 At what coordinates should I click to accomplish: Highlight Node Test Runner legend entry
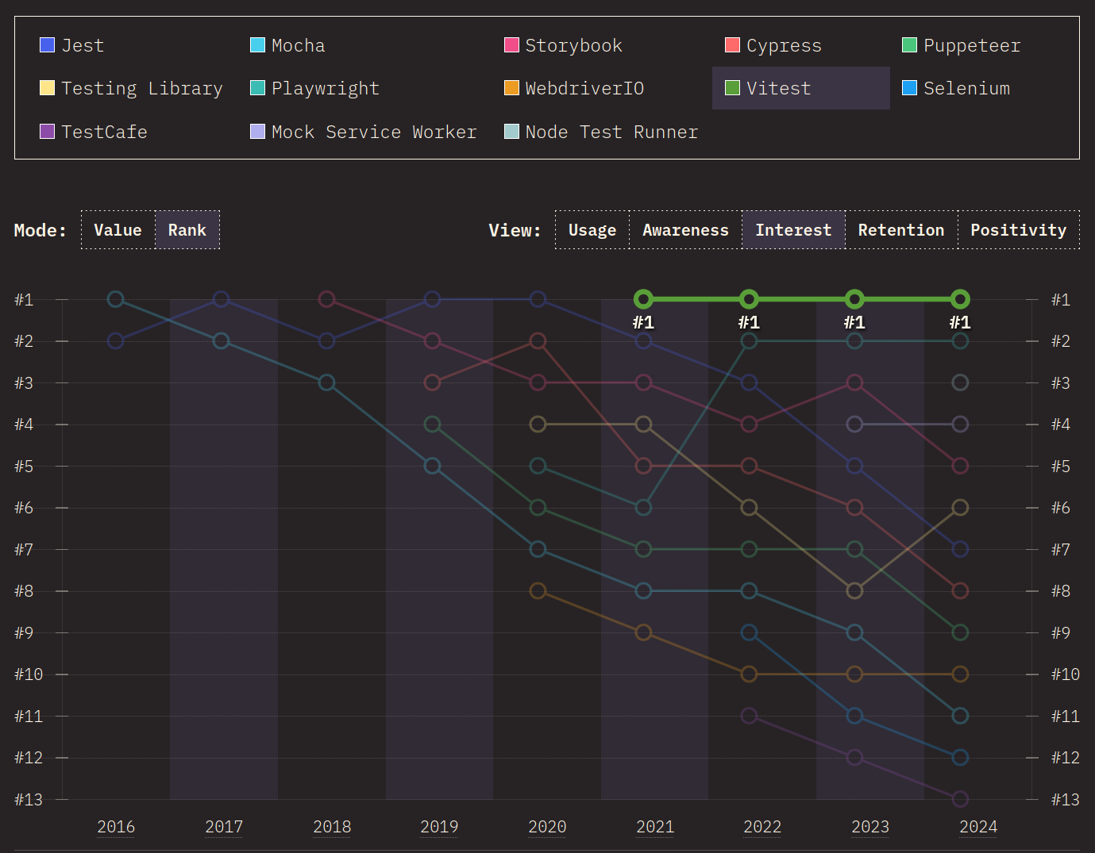click(x=602, y=131)
